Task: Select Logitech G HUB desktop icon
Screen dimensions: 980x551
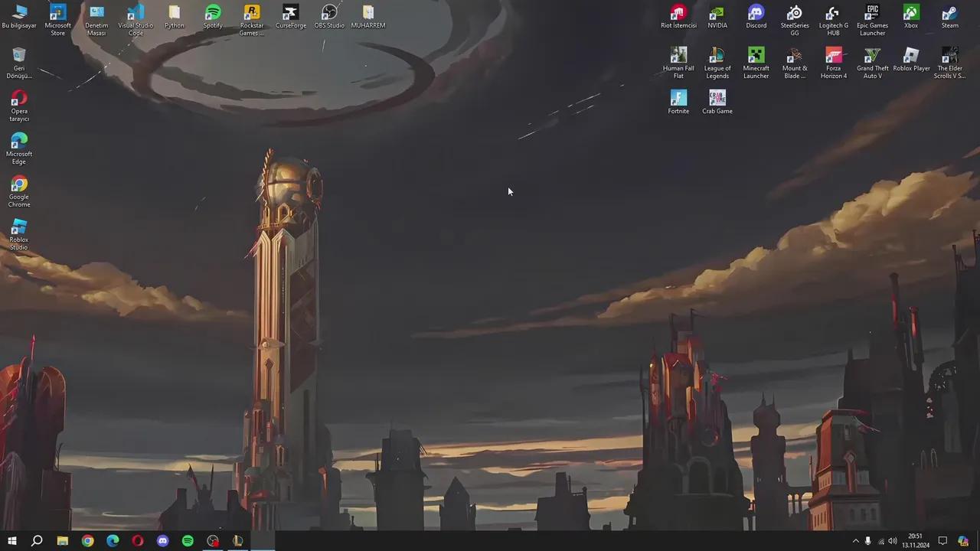Action: (x=834, y=21)
